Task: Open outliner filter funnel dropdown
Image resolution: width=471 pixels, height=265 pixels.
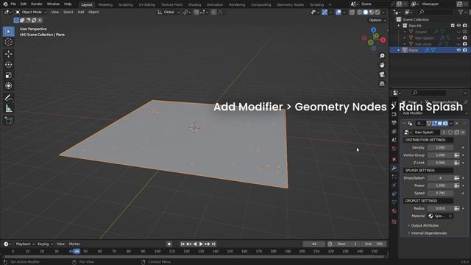Action: click(x=462, y=12)
